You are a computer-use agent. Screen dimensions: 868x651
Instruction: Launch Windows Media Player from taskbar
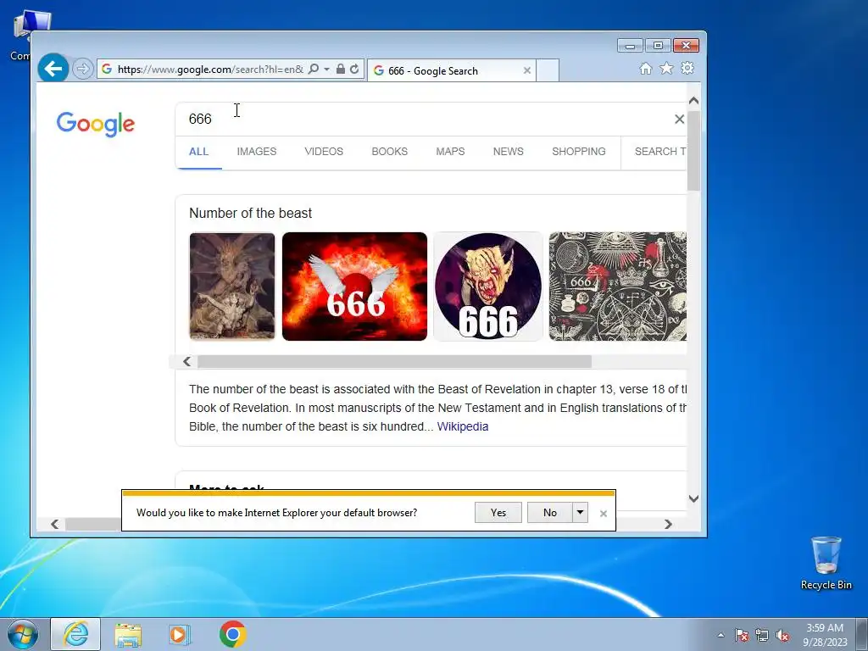click(180, 634)
